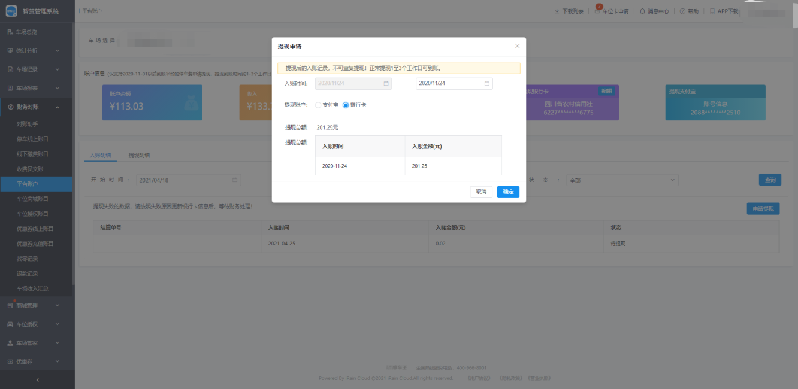Collapse the 财务对账 sidebar menu

click(x=36, y=107)
